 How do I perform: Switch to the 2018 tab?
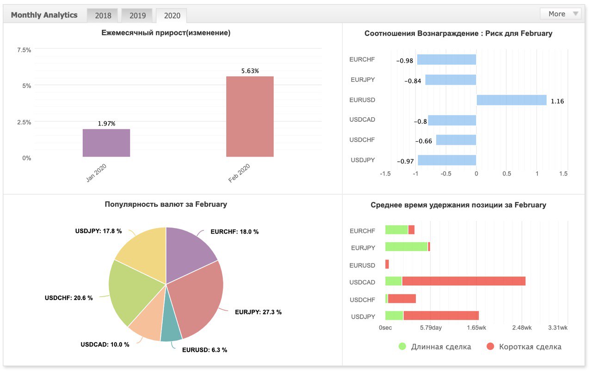click(103, 15)
